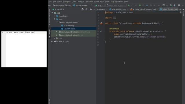185x104 pixels.
Task: Expand the com.alejandro.test (androidTest) package
Action: click(x=57, y=32)
